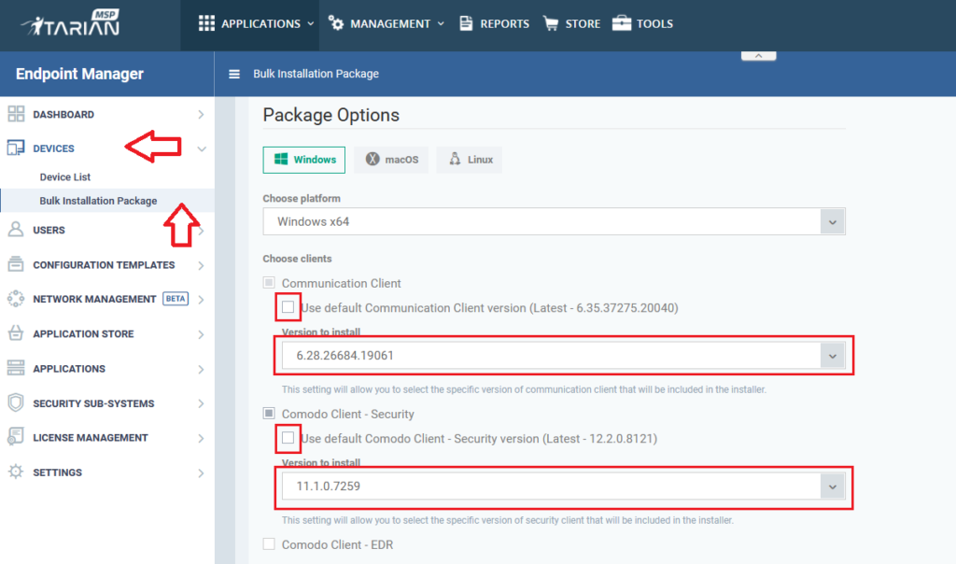The image size is (956, 564).
Task: Open Device List in sidebar
Action: point(65,176)
